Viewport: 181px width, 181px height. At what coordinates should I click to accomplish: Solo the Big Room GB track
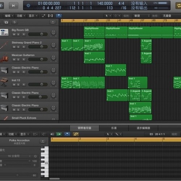[18, 34]
